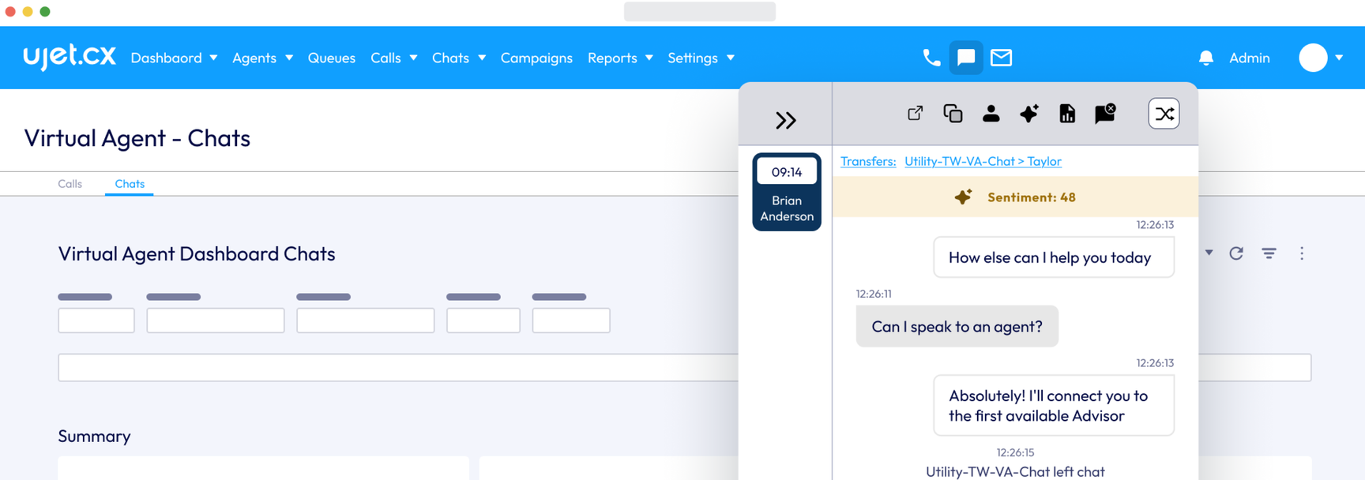1365x480 pixels.
Task: Expand the Dashboard dropdown menu
Action: (x=174, y=58)
